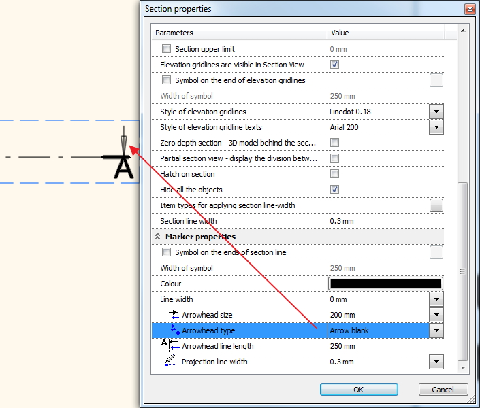This screenshot has height=408, width=480.
Task: Enable Zero depth section checkbox
Action: pos(334,143)
